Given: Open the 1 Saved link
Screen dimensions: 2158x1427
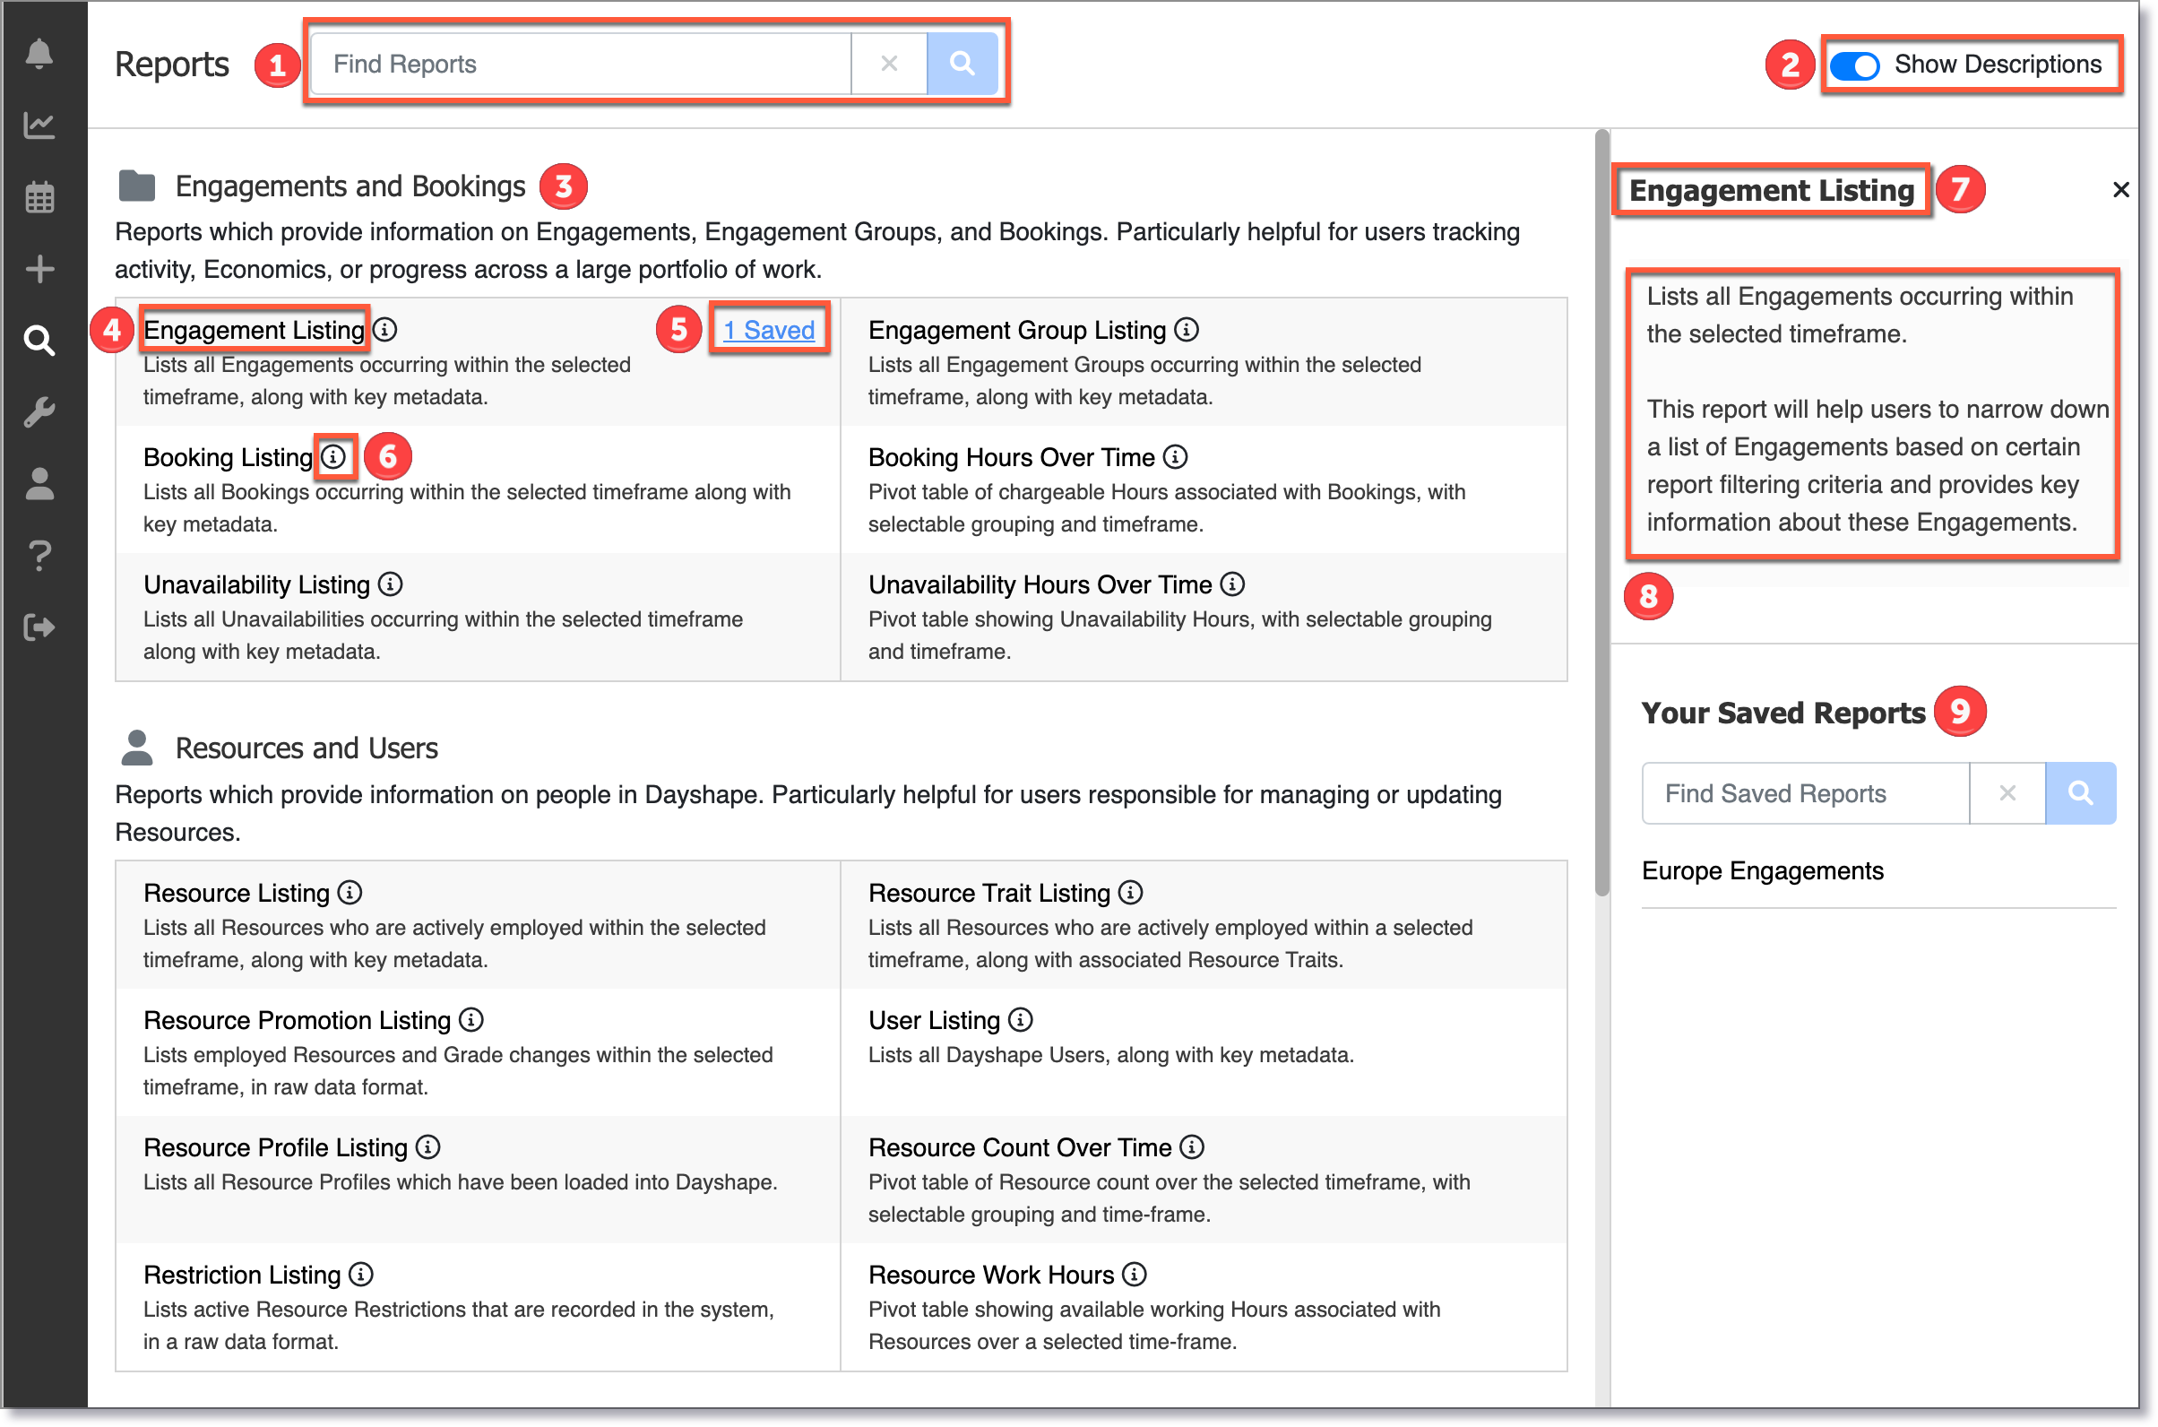Looking at the screenshot, I should click(769, 331).
